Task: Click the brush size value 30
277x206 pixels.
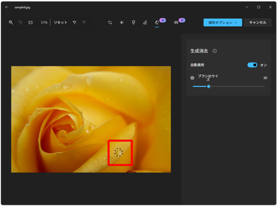Action: click(x=265, y=78)
